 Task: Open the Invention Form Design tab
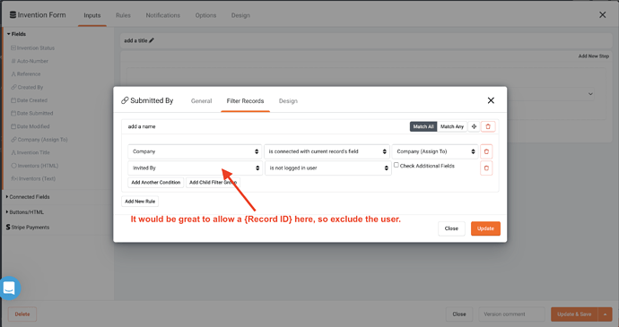coord(240,15)
